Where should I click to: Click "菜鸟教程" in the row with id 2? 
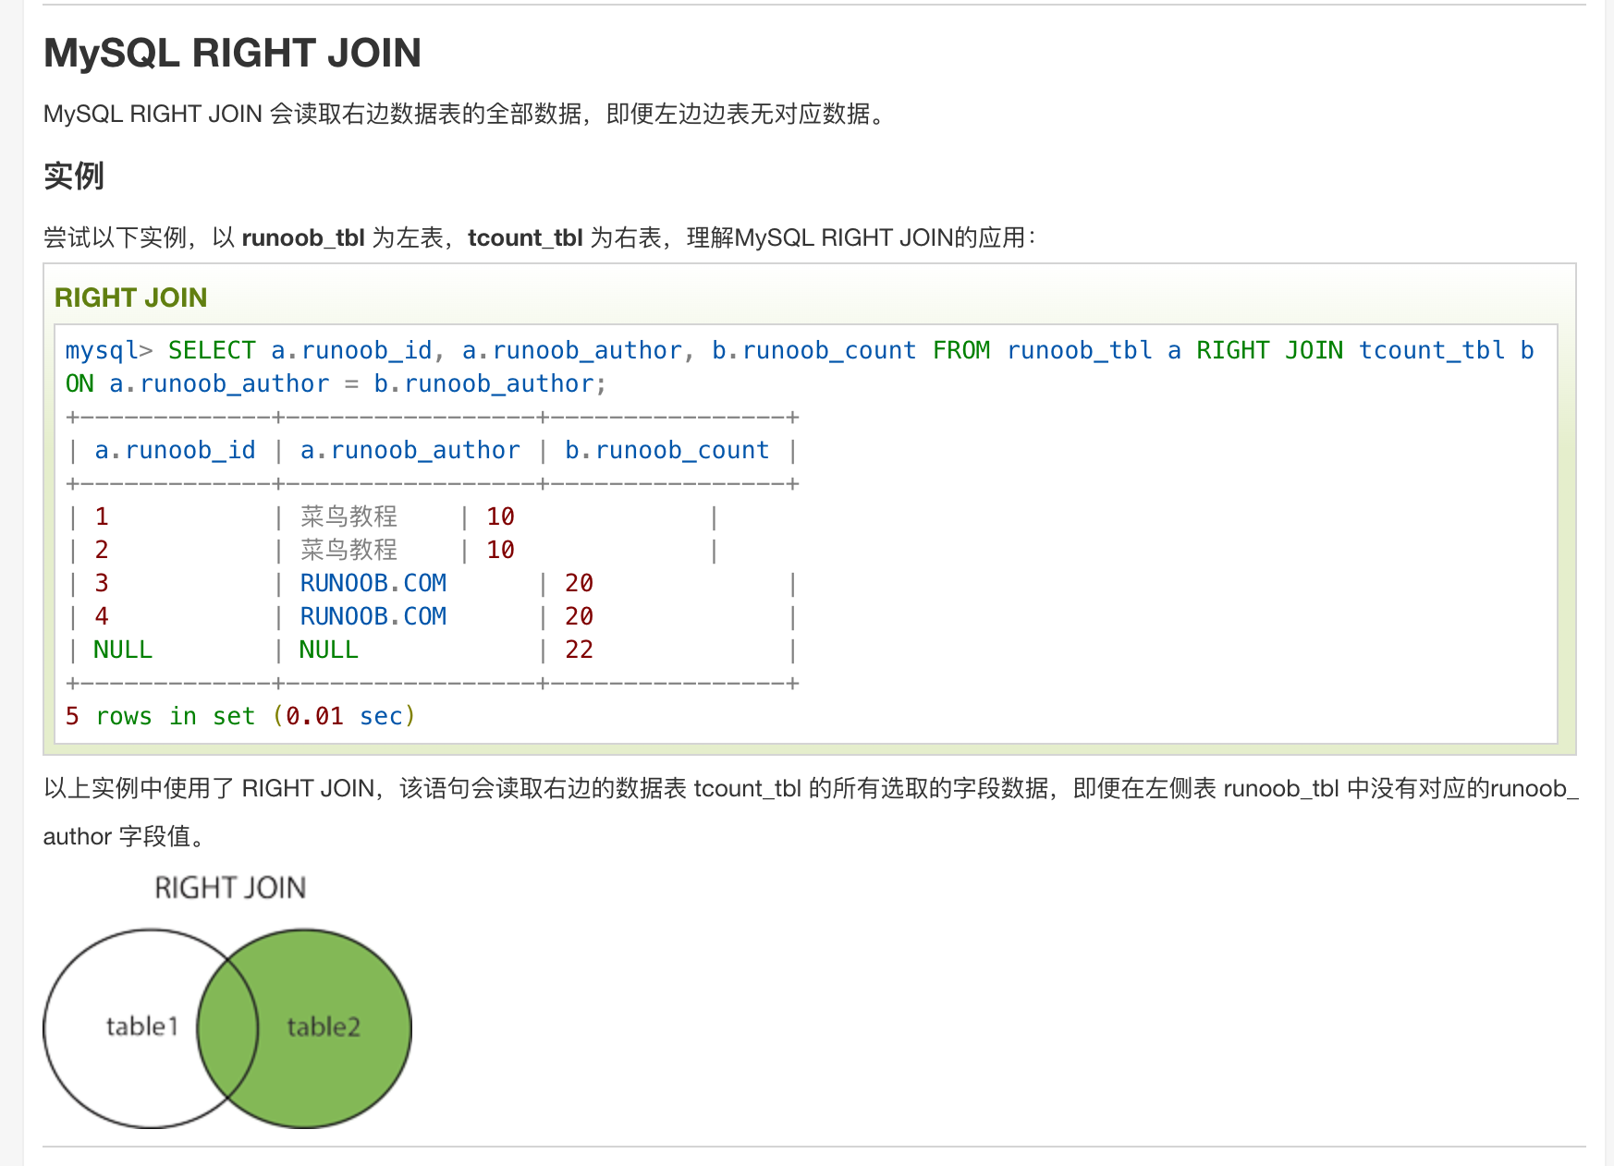(348, 551)
